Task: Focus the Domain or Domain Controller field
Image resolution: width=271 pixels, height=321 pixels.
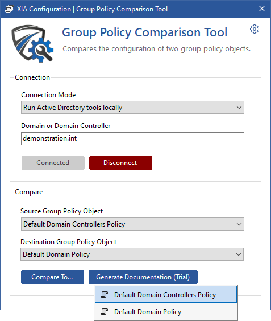Action: tap(132, 139)
